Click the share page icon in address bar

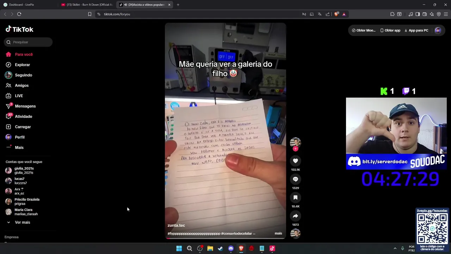328,14
